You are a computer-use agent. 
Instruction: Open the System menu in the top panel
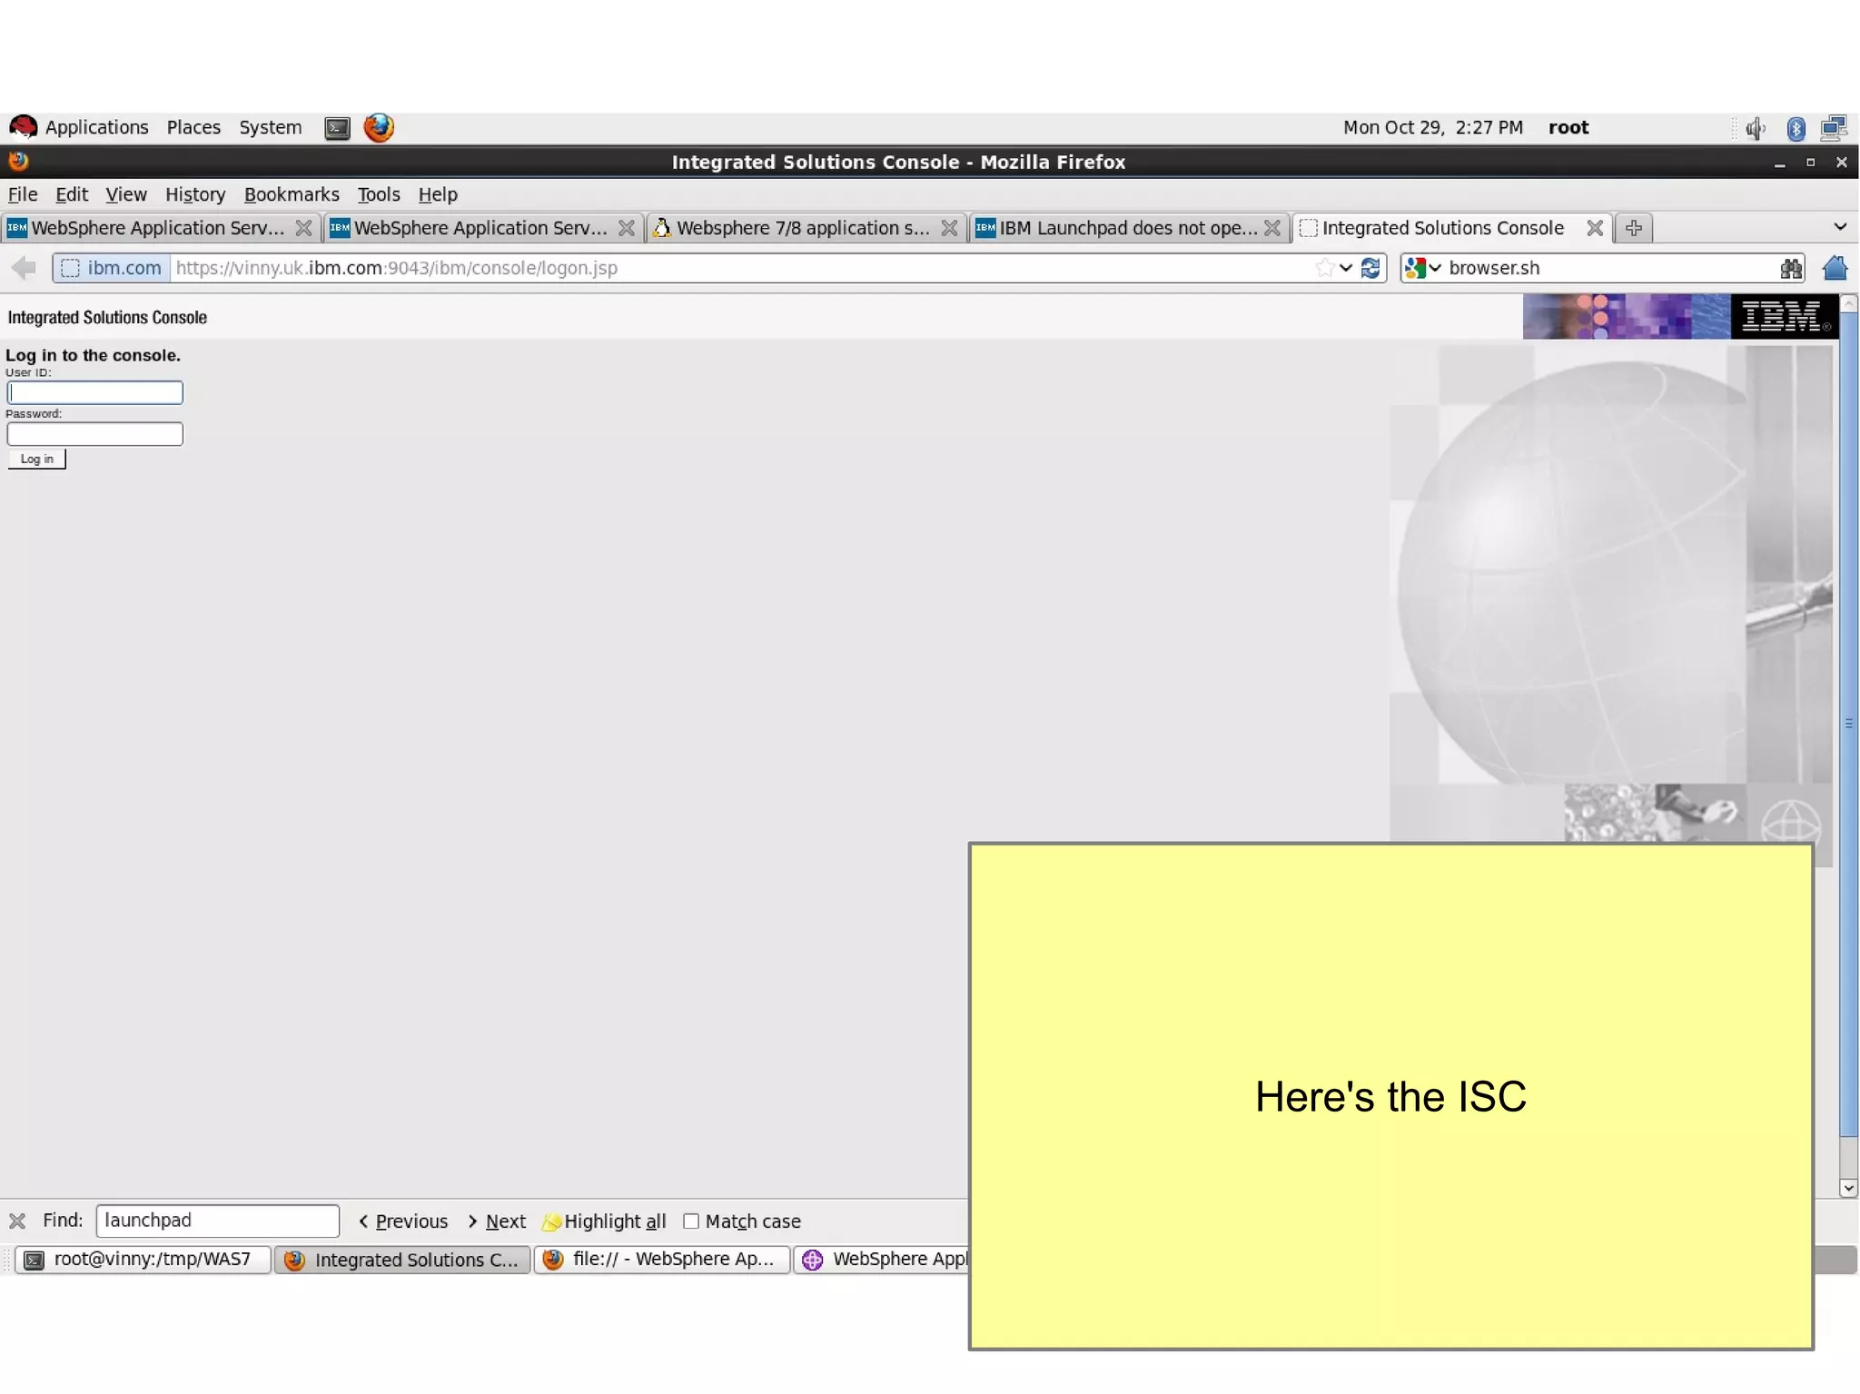pyautogui.click(x=271, y=127)
